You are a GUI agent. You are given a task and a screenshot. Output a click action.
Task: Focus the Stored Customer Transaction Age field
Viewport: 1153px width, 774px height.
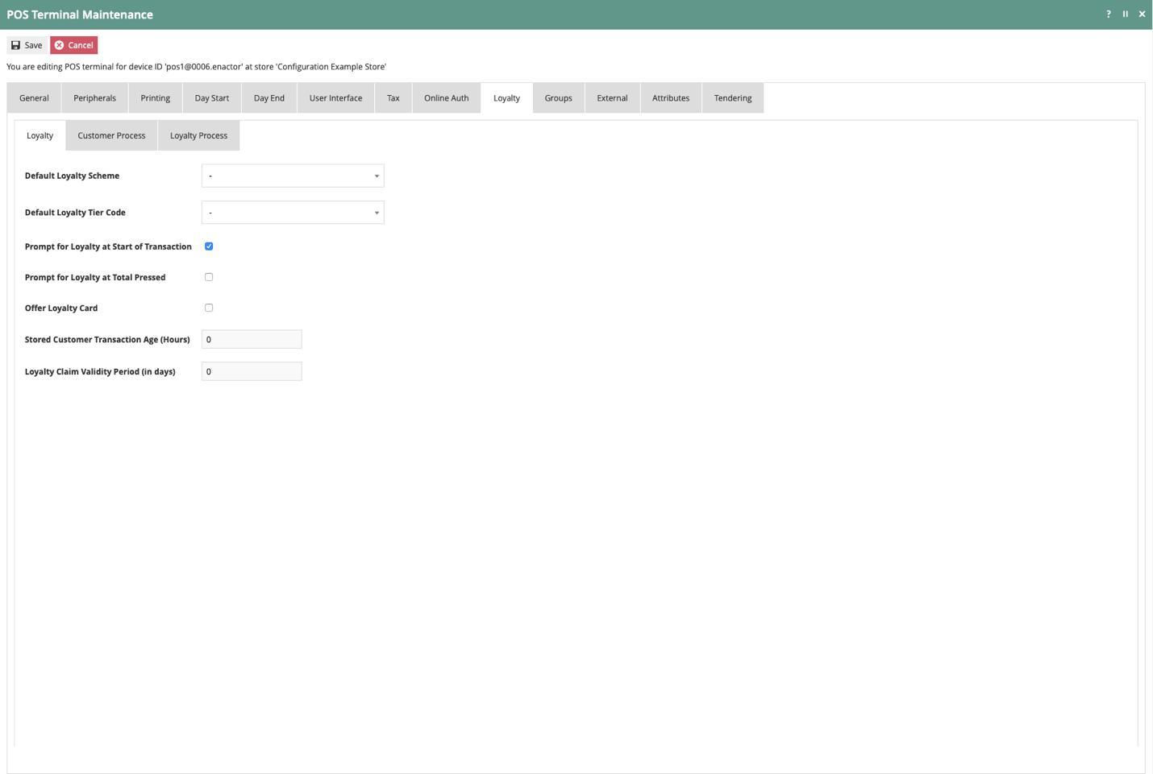[x=252, y=339]
